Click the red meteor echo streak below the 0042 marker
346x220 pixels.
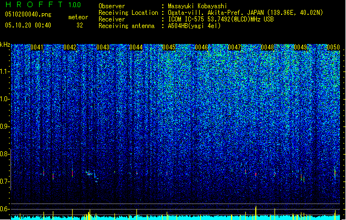[73, 173]
